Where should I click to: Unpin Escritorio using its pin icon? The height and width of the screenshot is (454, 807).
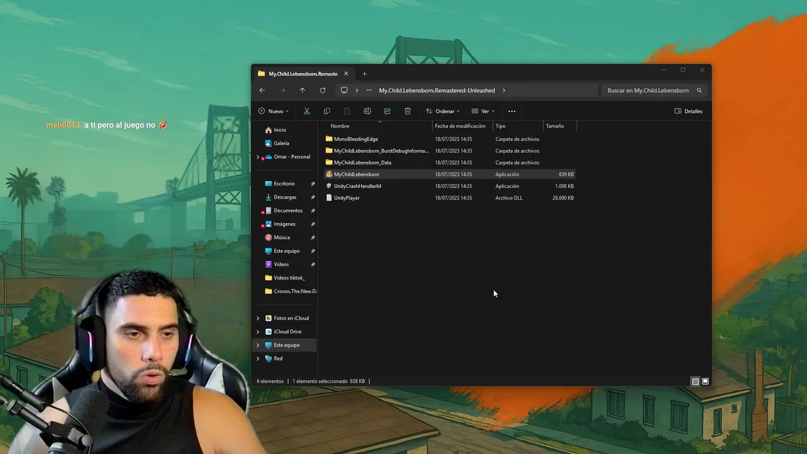tap(313, 183)
